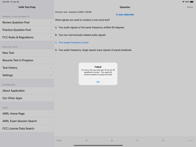Screen dimensions: 196x147
Task: Go to previous question with Prev
Action: (59, 141)
